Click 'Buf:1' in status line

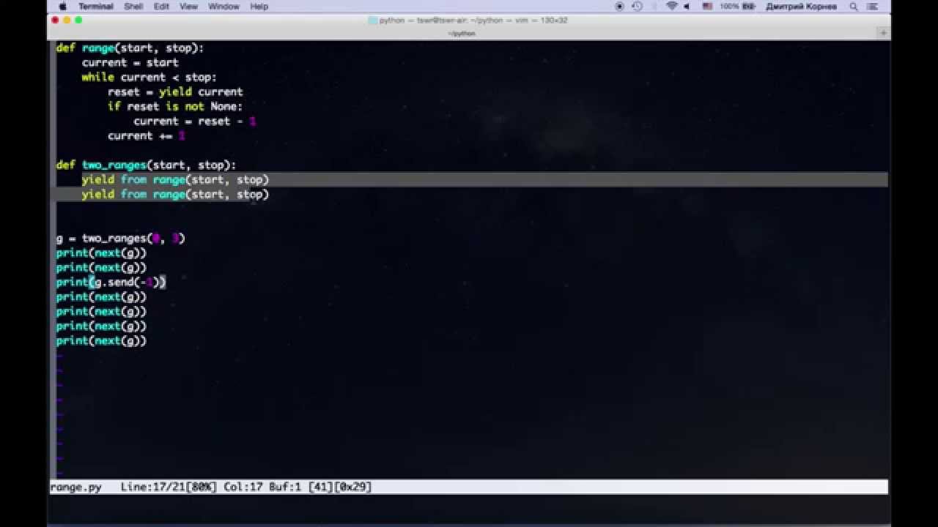(x=285, y=487)
